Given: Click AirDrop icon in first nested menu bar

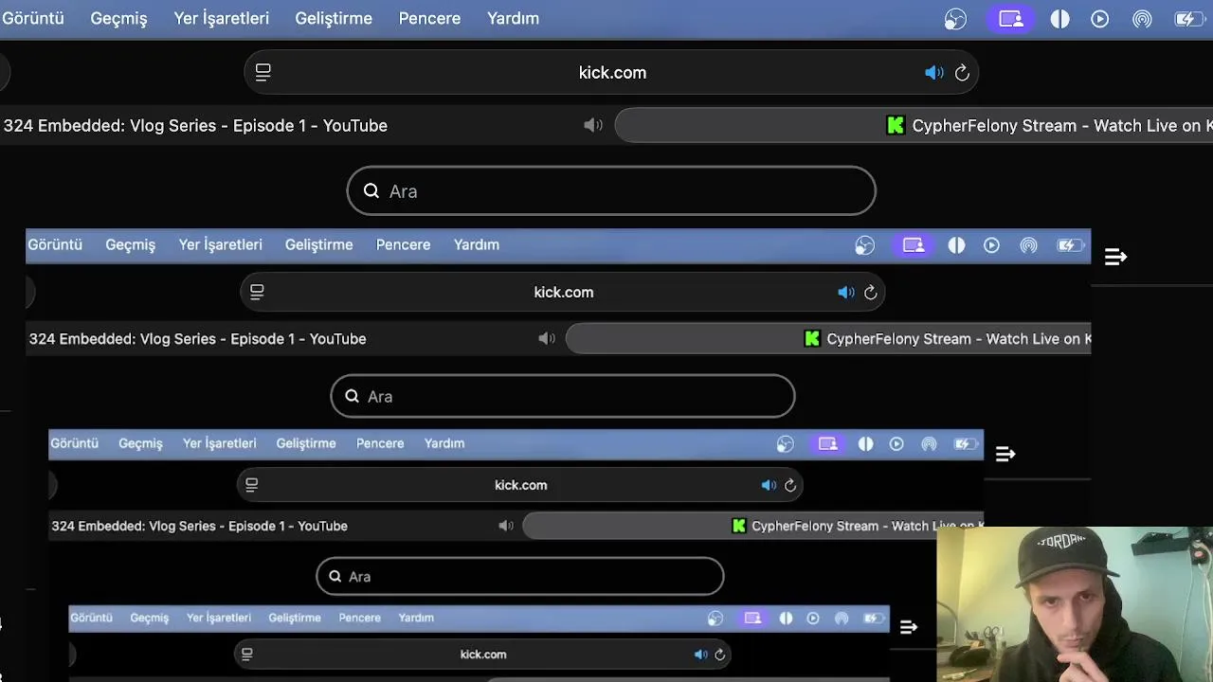Looking at the screenshot, I should pyautogui.click(x=1028, y=245).
